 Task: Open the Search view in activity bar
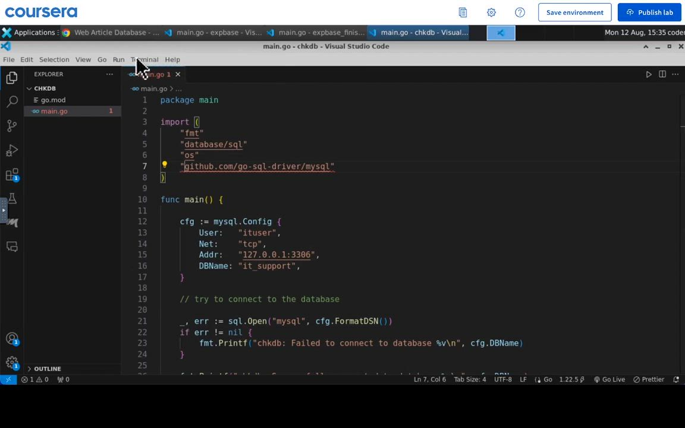12,102
